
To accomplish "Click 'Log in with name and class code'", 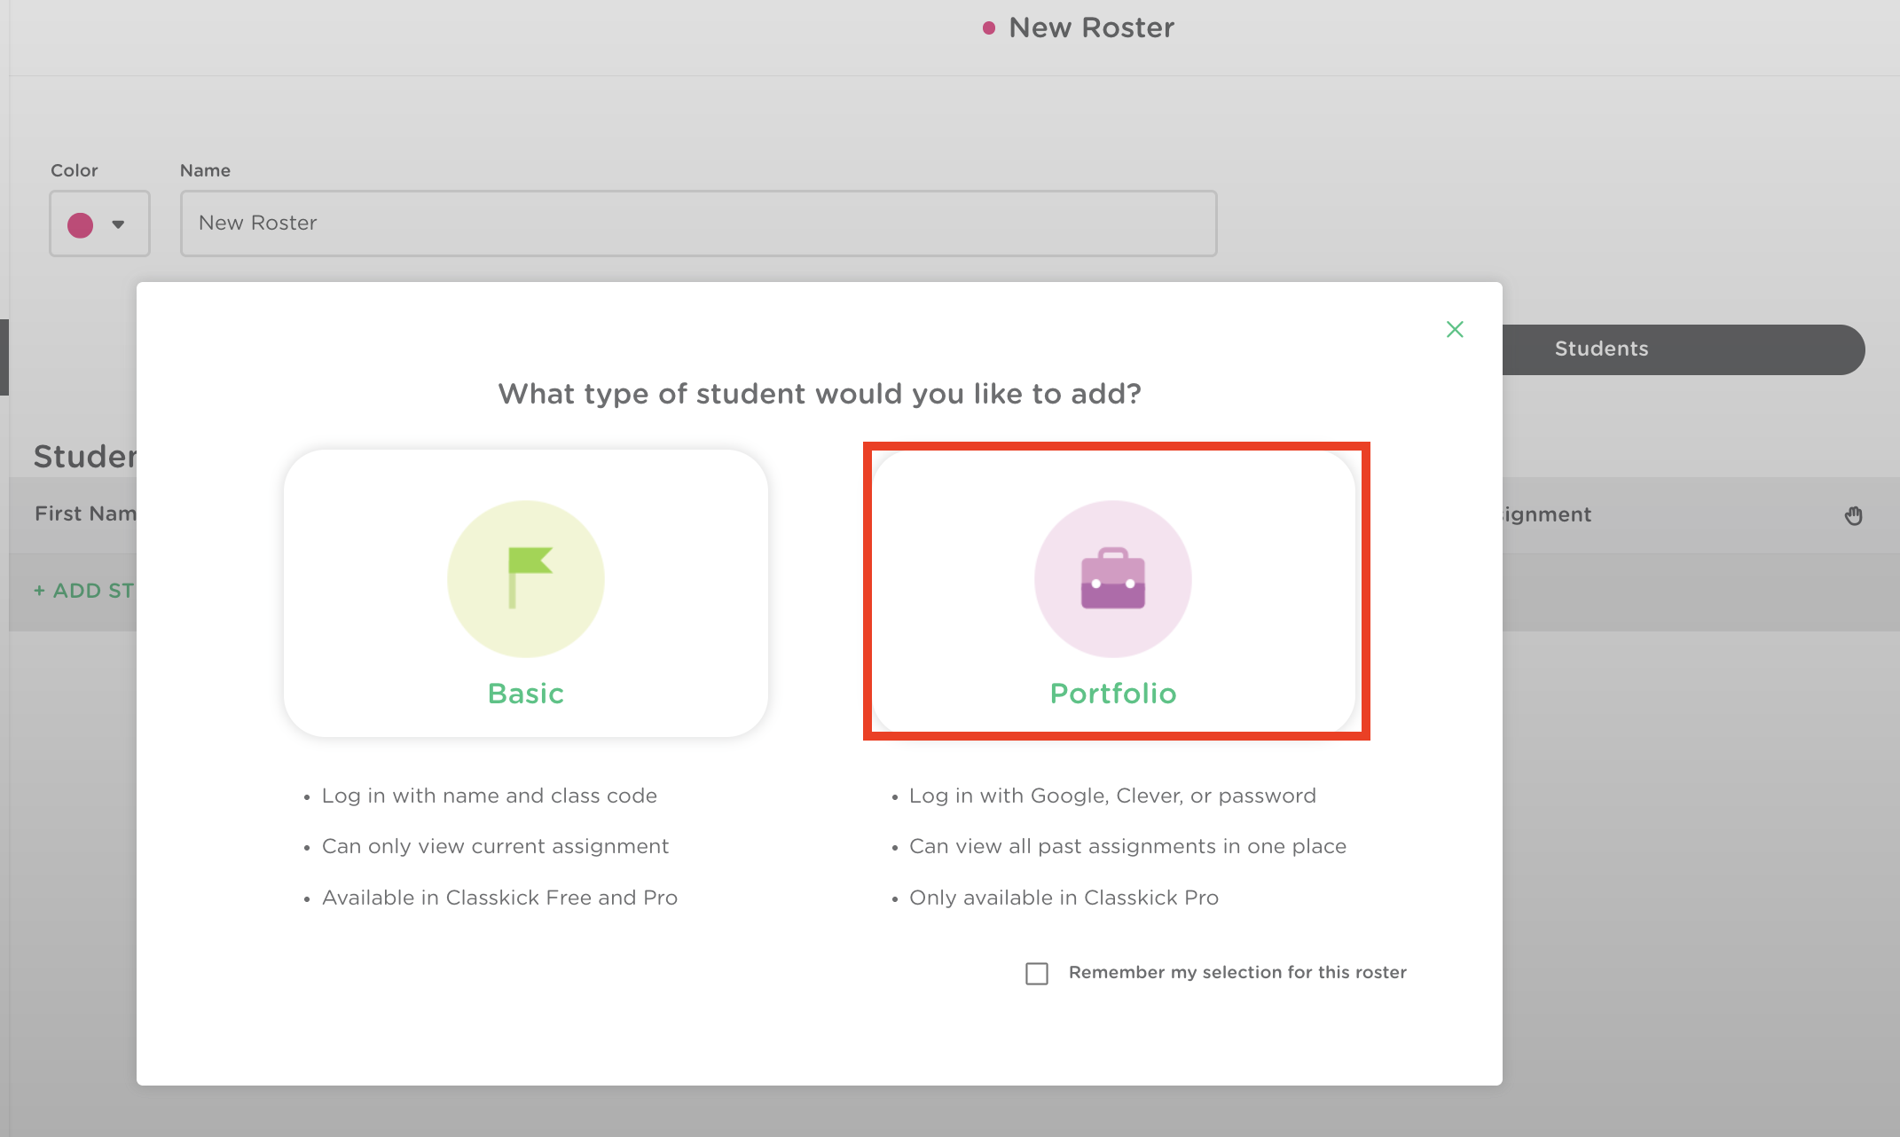I will 489,796.
